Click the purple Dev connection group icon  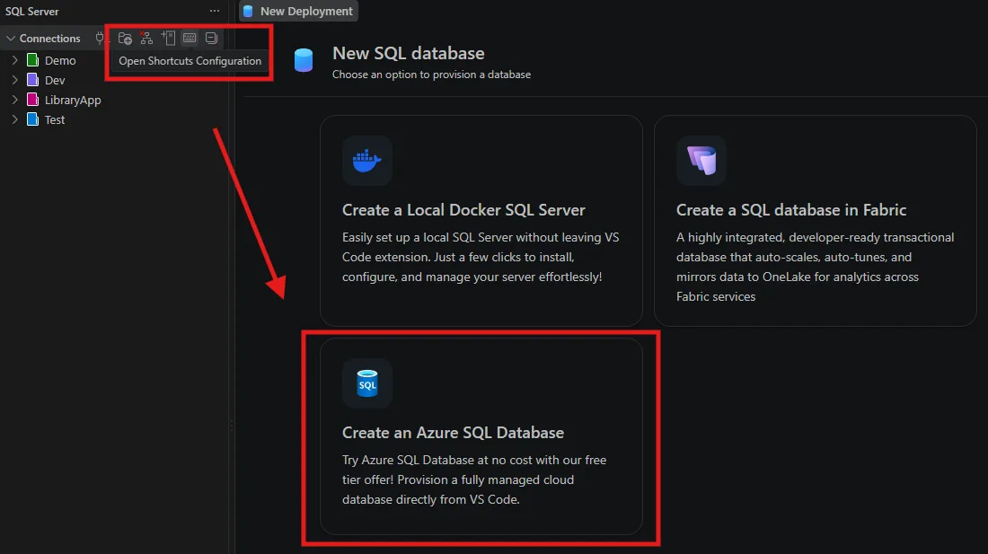(x=32, y=80)
